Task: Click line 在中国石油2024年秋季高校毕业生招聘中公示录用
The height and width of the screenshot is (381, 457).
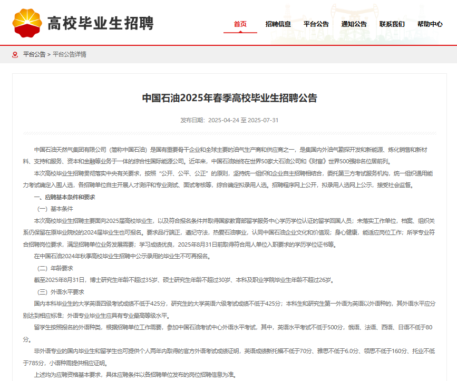Action: (x=122, y=256)
